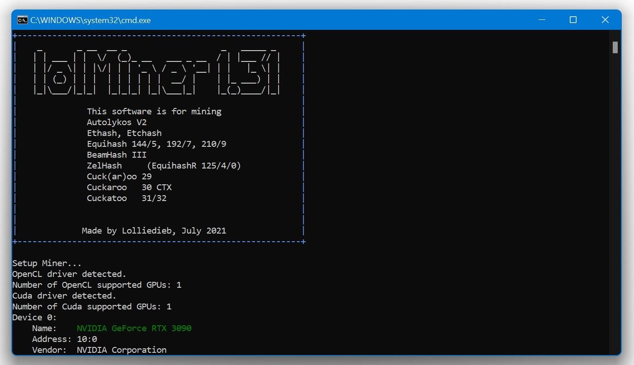Click the green NVIDIA GeForce RTX 3090 text

coord(134,328)
